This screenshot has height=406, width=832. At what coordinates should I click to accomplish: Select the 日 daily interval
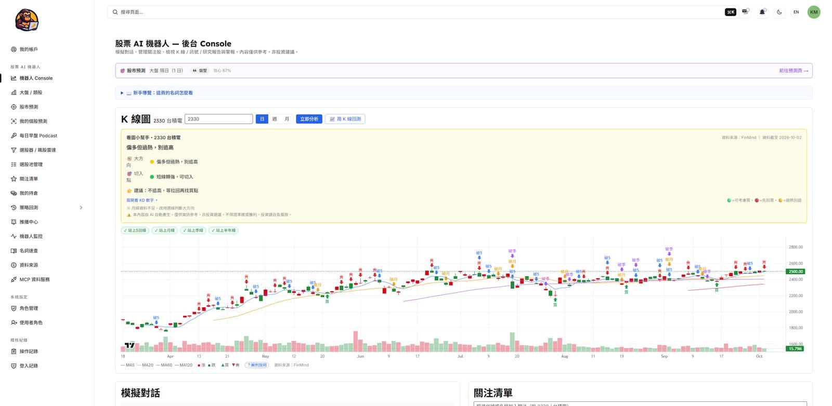pos(262,119)
